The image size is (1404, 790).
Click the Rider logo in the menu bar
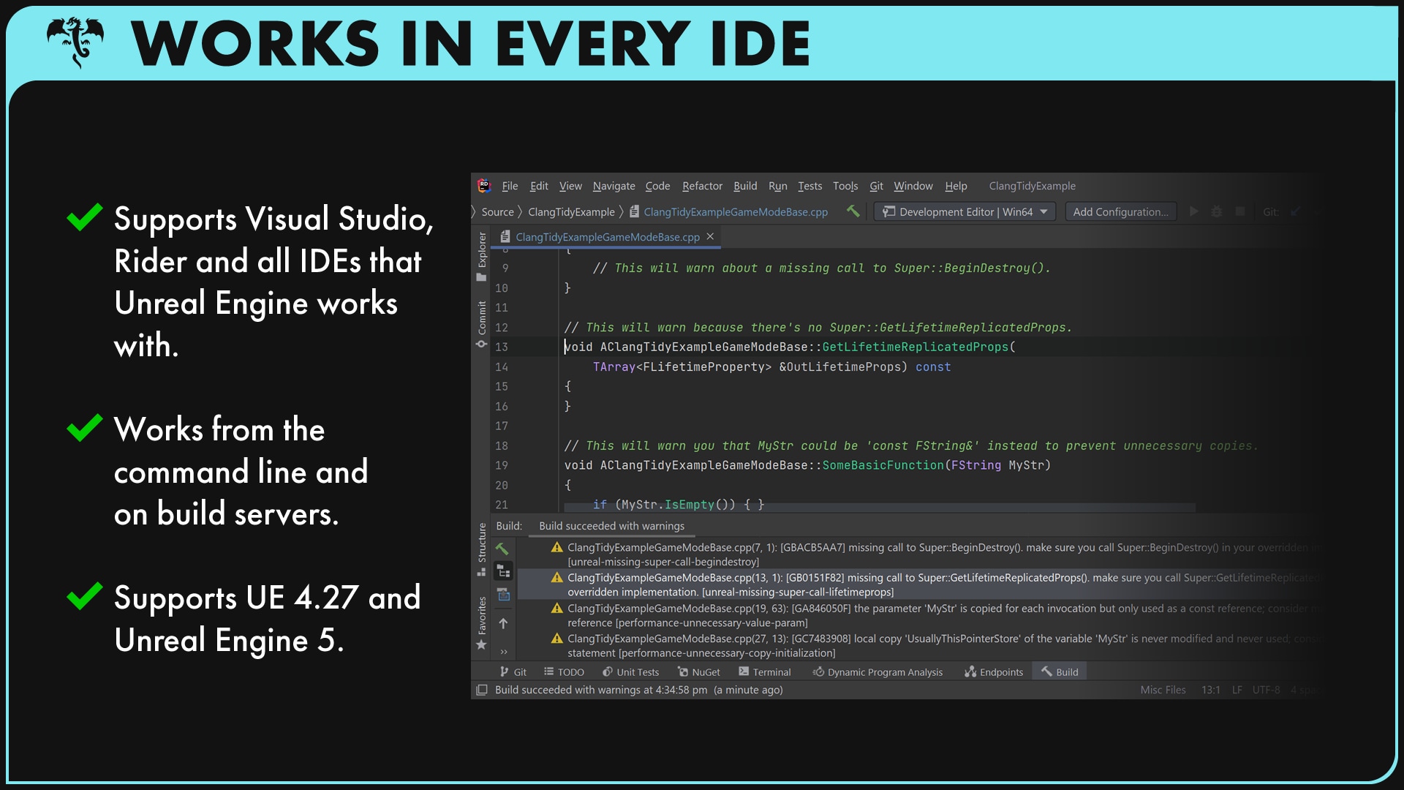click(x=483, y=186)
